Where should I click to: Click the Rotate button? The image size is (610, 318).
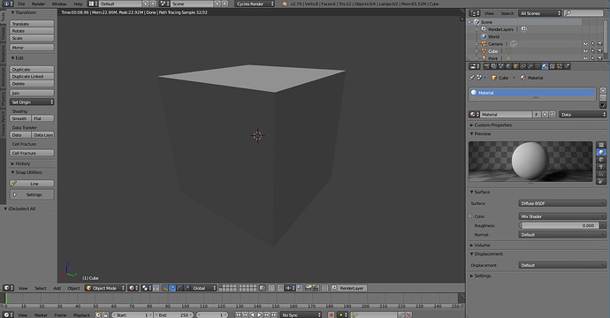32,31
